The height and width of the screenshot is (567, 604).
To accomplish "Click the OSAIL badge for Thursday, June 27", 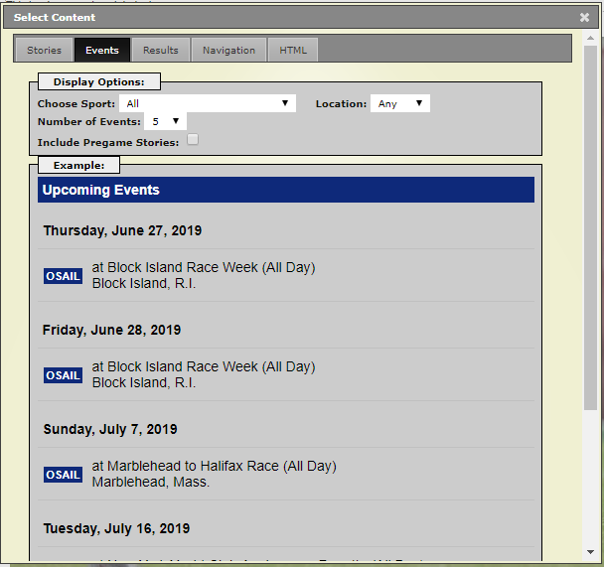I will [63, 276].
